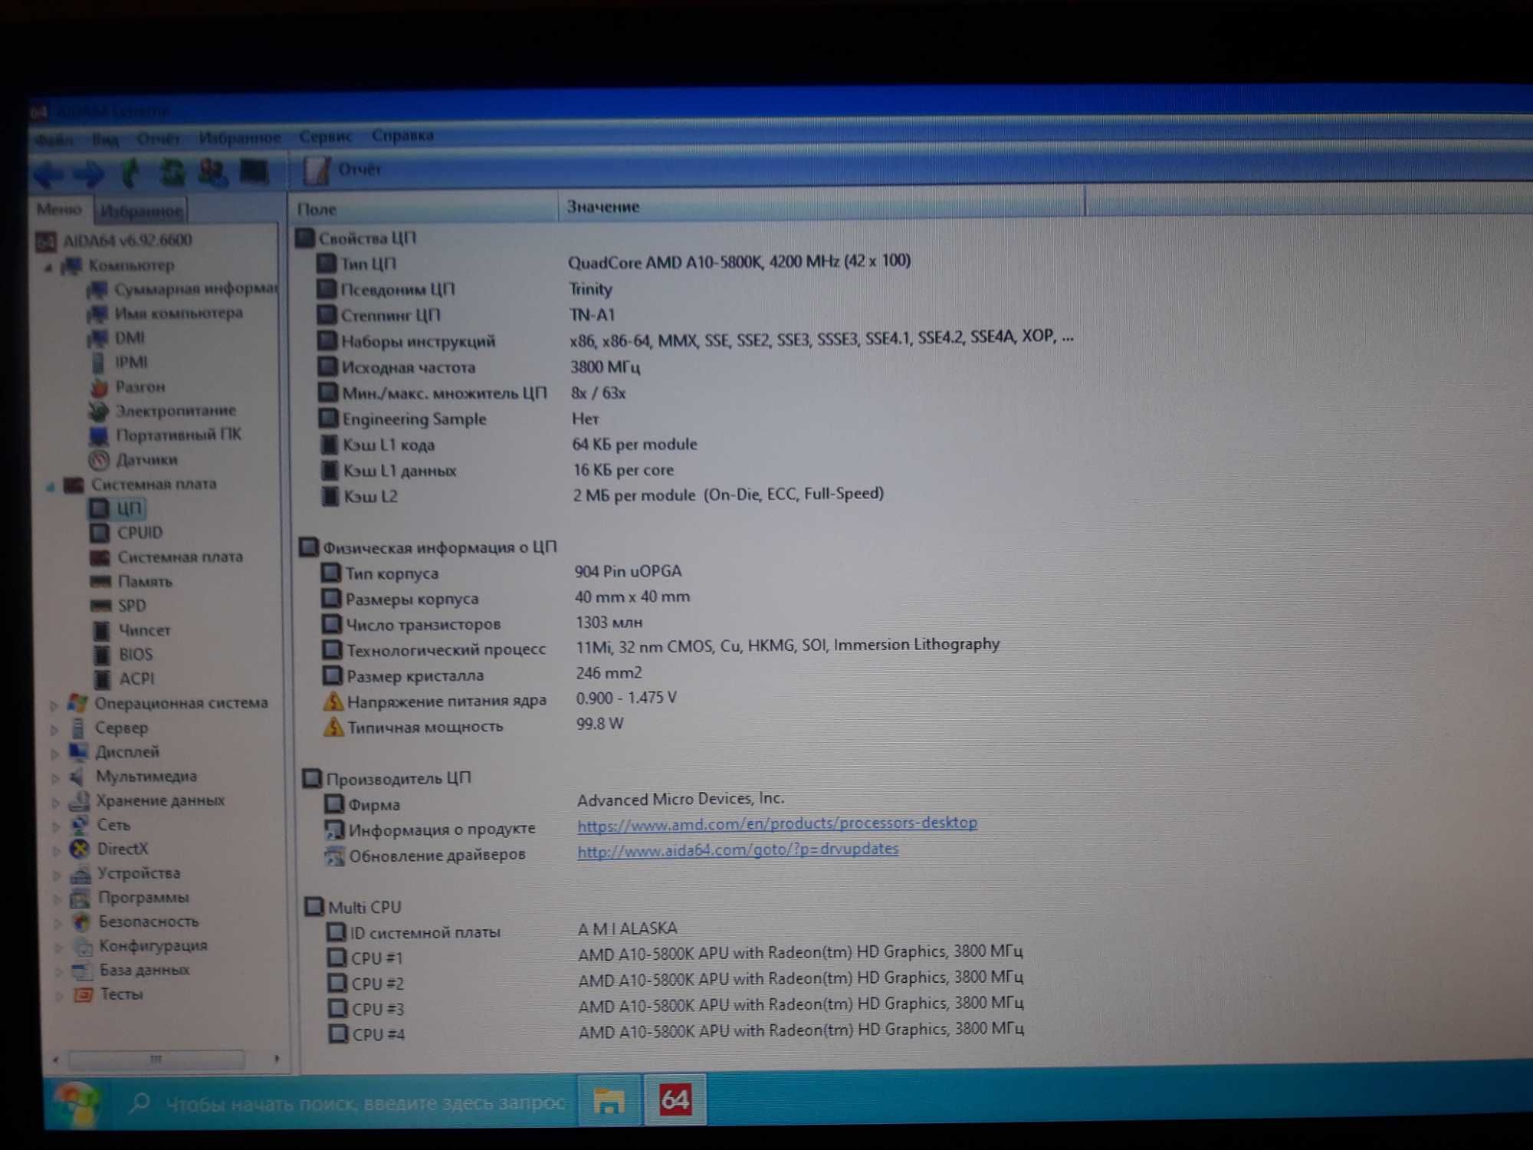The height and width of the screenshot is (1150, 1533).
Task: Open the Сервис menu
Action: (325, 136)
